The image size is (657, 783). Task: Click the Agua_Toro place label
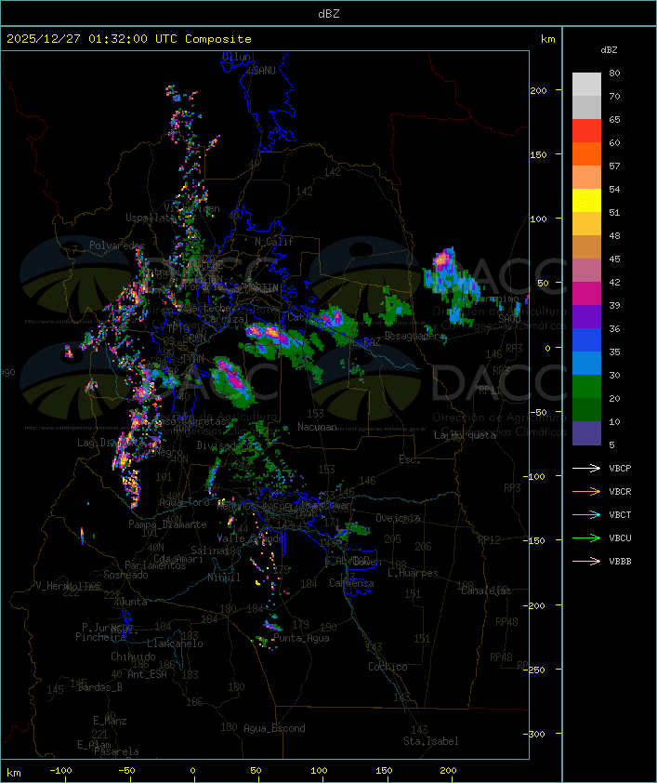click(x=184, y=502)
